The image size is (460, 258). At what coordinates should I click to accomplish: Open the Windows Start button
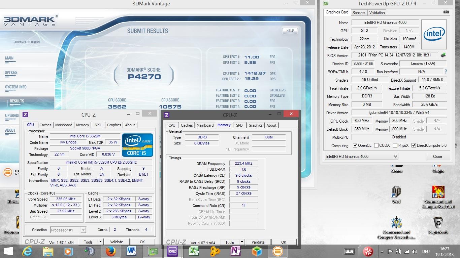point(8,251)
